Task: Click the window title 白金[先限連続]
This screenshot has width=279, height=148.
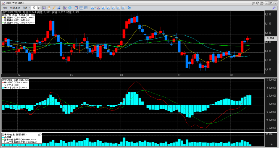Action: tap(15, 3)
